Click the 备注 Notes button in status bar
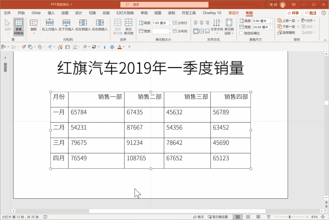 coord(199,217)
